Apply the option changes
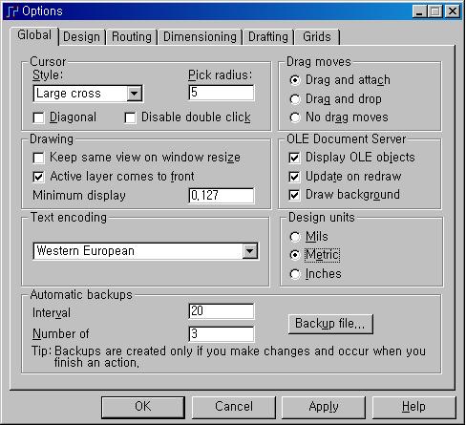 point(324,407)
